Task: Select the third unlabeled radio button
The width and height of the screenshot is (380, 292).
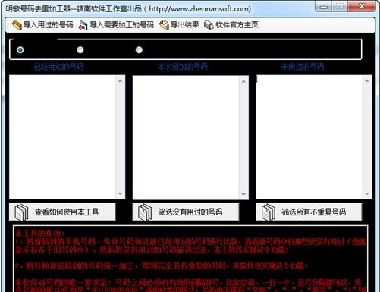Action: [x=139, y=50]
